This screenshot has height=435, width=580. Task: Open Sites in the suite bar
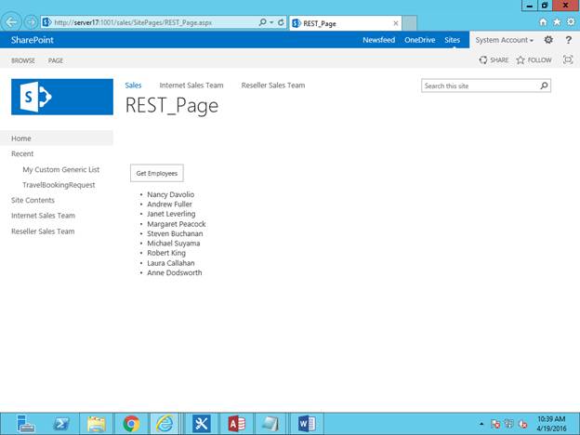click(x=452, y=40)
